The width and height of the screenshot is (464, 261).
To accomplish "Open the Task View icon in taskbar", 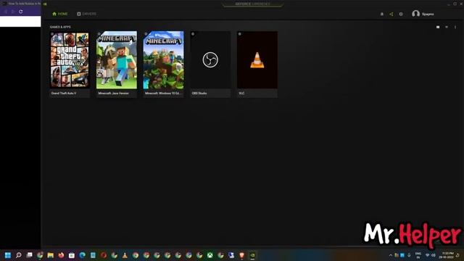I will 29,255.
